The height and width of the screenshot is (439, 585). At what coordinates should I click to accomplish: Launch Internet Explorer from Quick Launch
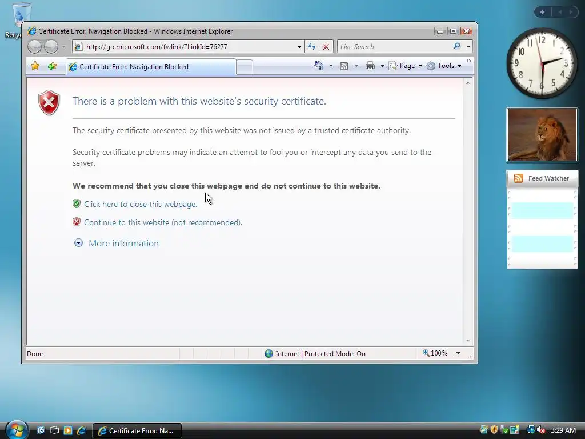[81, 430]
